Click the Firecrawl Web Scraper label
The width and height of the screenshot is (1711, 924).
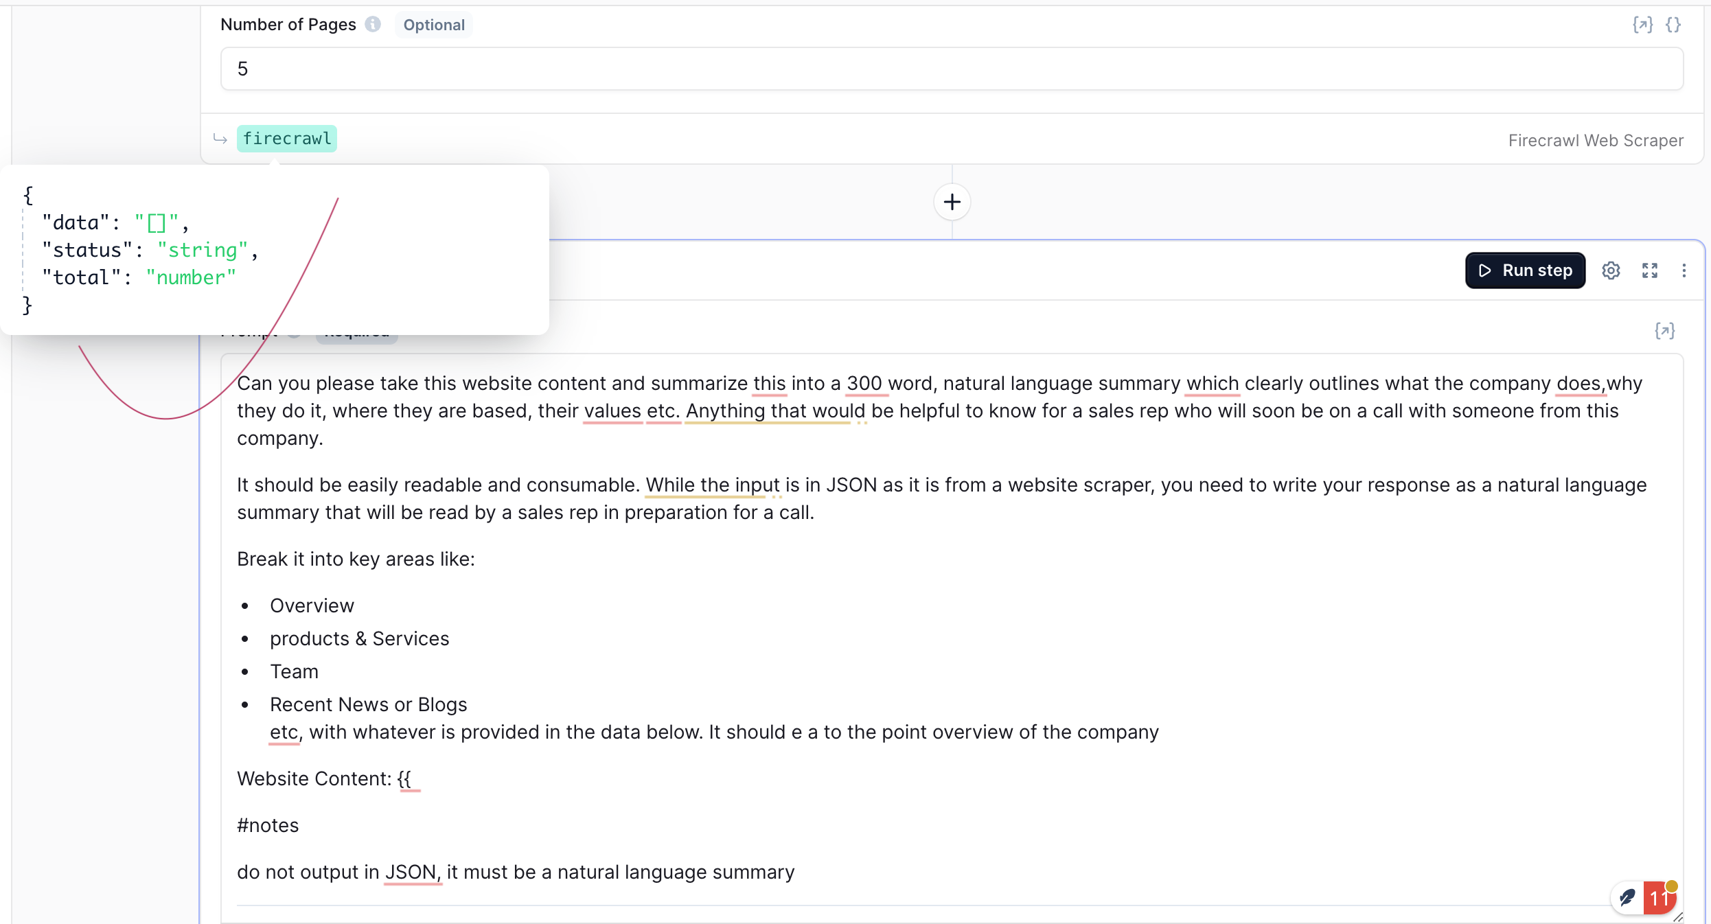coord(1596,141)
